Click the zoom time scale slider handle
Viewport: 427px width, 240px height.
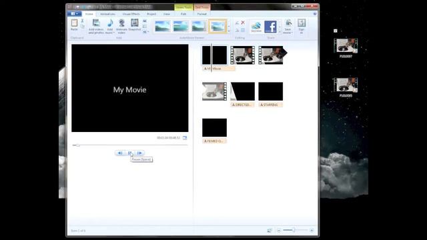(x=294, y=230)
